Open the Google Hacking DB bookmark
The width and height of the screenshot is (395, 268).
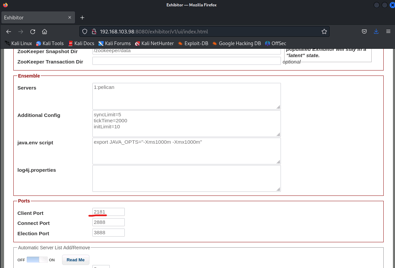[237, 43]
